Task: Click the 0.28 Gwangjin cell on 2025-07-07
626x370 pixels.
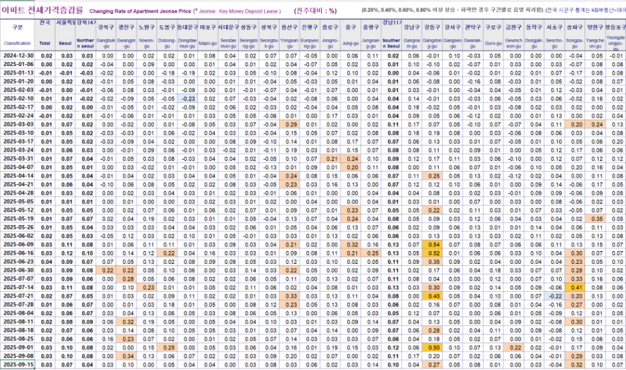Action: (126, 279)
